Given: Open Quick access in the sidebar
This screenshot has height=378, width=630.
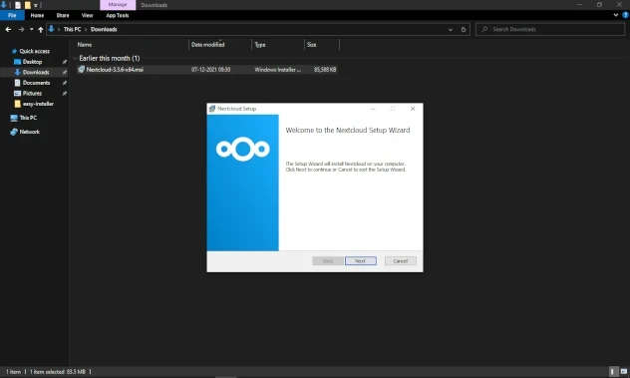Looking at the screenshot, I should pos(35,51).
